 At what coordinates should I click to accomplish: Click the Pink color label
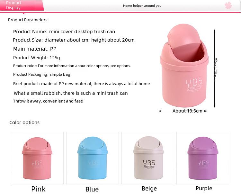[x=38, y=189]
